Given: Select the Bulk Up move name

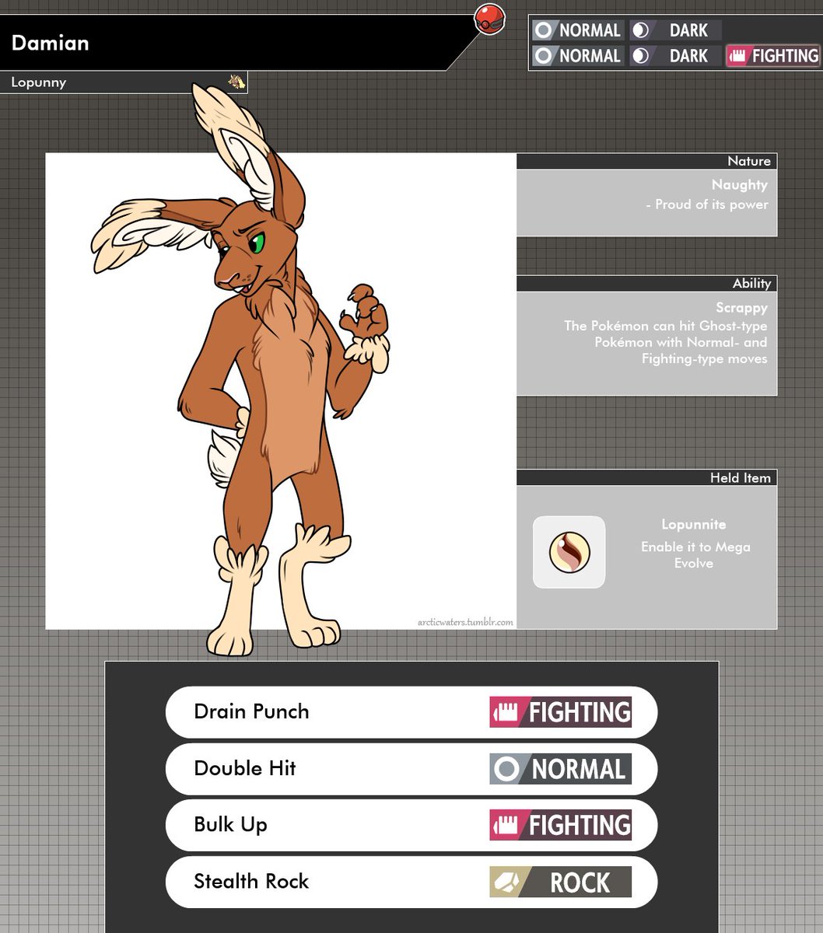Looking at the screenshot, I should tap(230, 825).
